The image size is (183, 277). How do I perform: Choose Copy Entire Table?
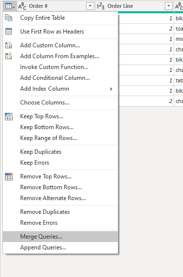(x=60, y=18)
